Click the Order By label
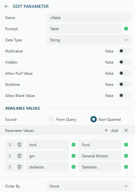 point(12,186)
